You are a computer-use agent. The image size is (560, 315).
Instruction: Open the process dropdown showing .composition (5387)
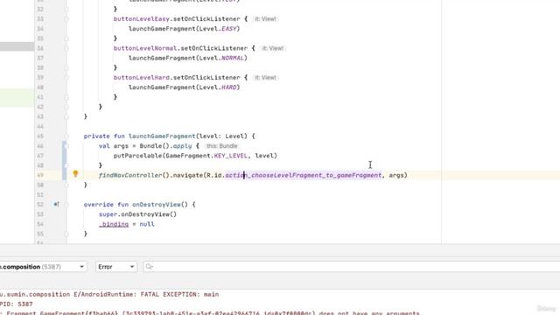point(43,267)
